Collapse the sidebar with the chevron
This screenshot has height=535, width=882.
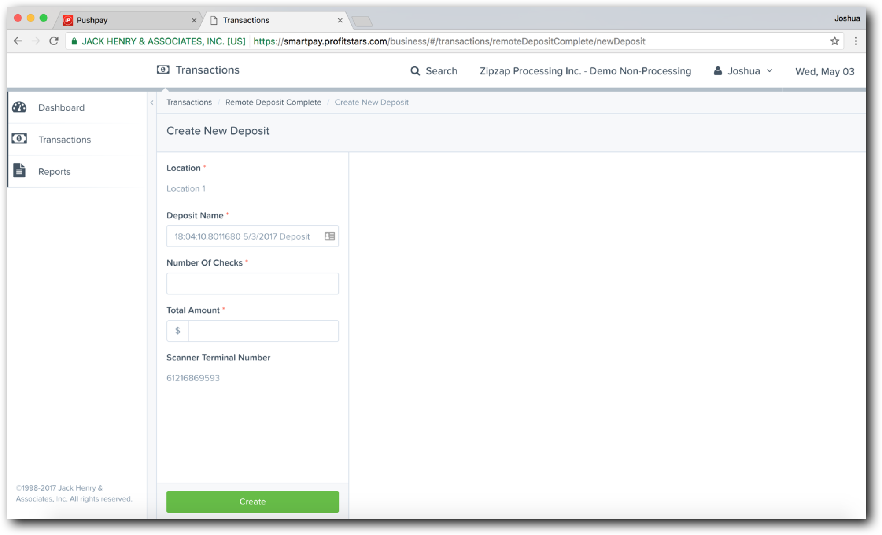click(x=152, y=102)
